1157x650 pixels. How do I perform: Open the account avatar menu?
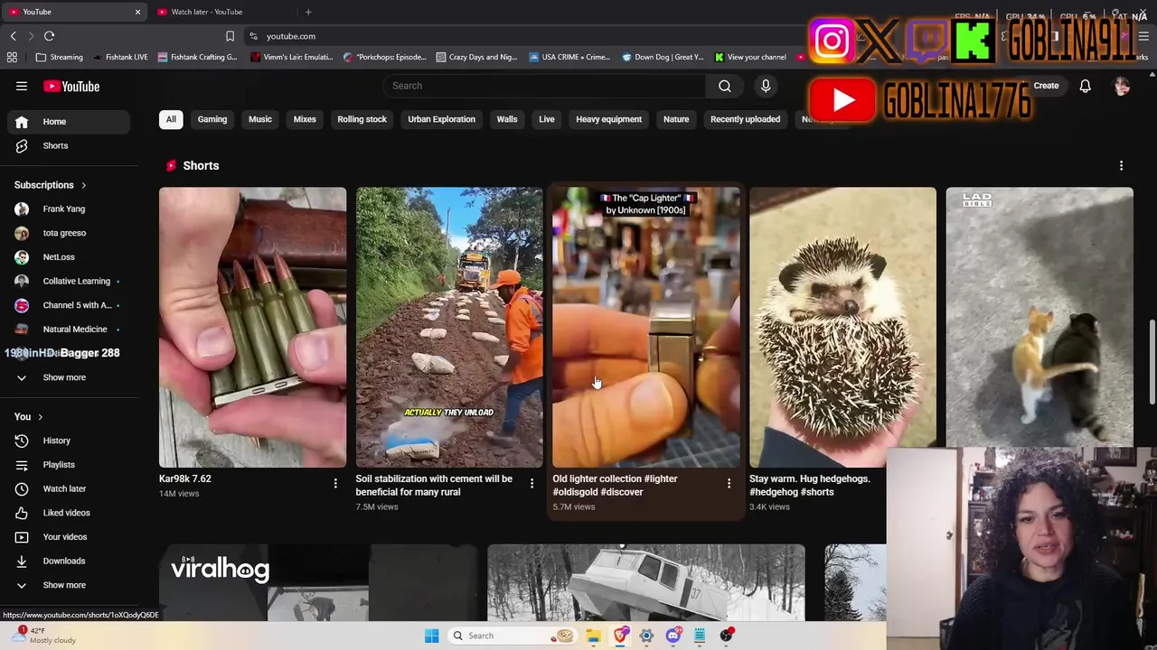(x=1122, y=86)
